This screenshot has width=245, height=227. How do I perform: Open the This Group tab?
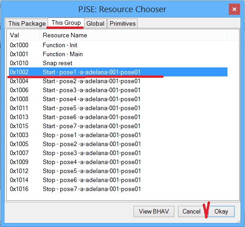[66, 22]
